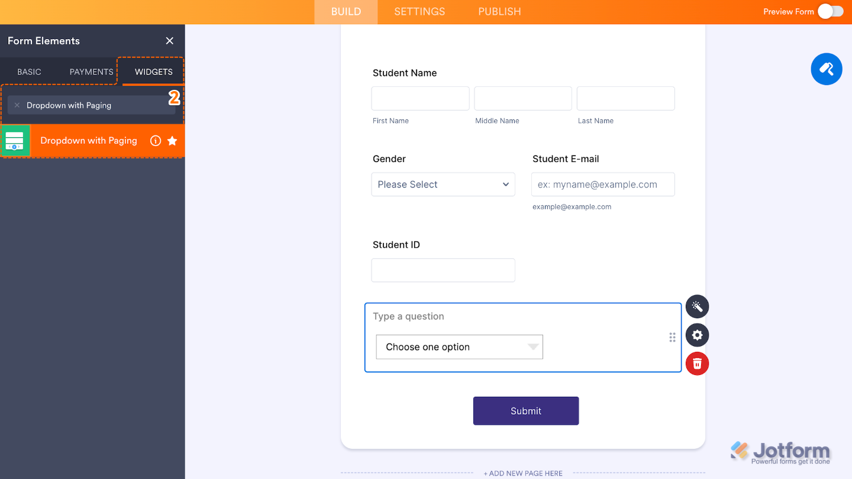The image size is (852, 479).
Task: Open the widget wizard magic wand icon
Action: point(697,306)
